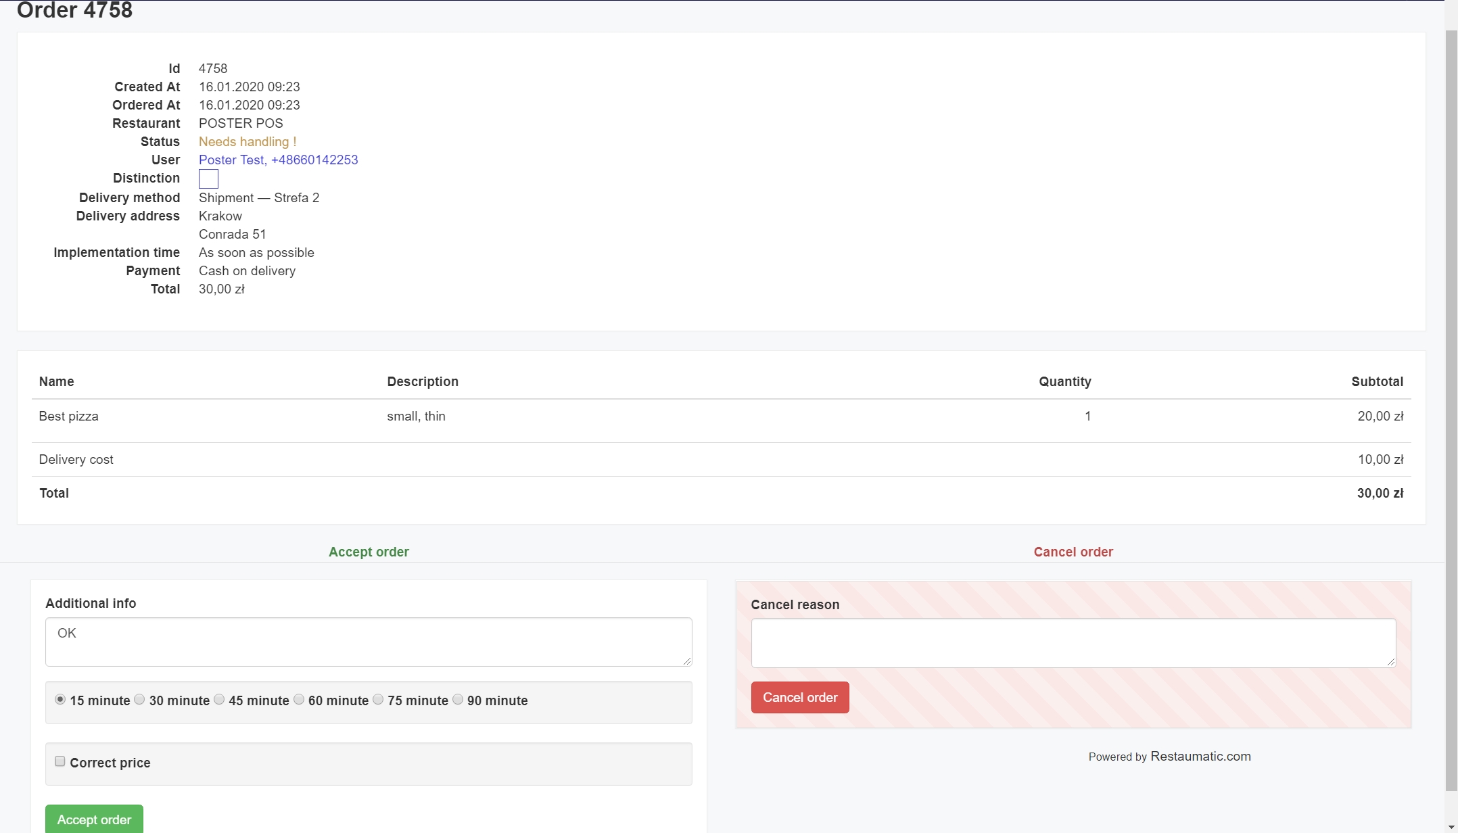This screenshot has width=1458, height=833.
Task: Select the 60 minute option
Action: point(298,700)
